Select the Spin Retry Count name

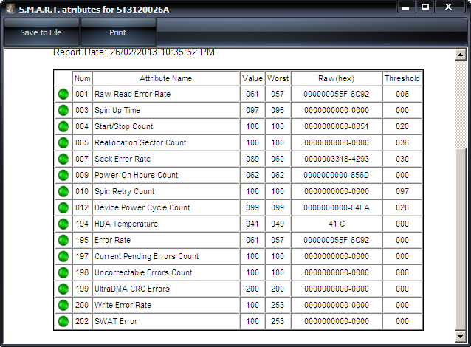(x=124, y=191)
